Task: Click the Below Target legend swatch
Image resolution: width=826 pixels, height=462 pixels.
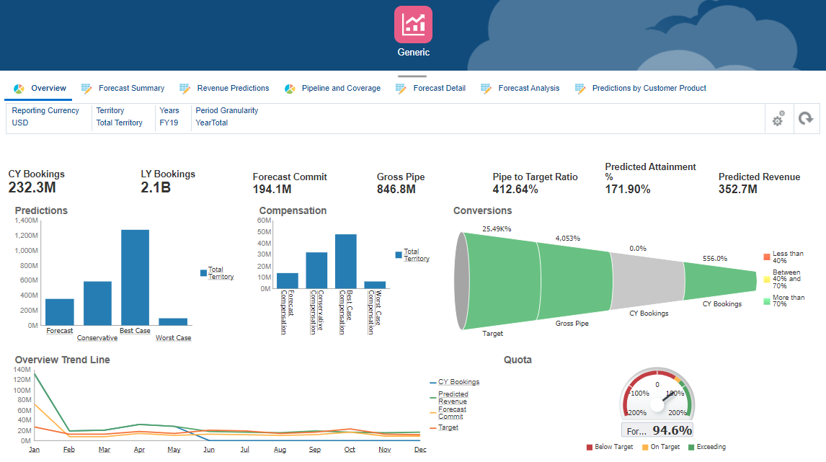Action: 590,448
